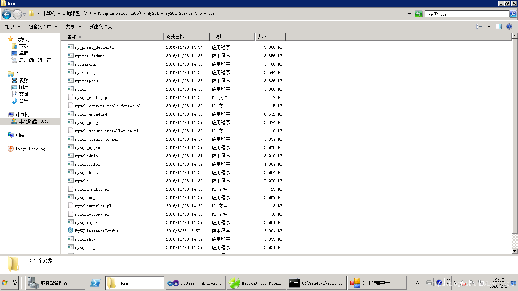Select 视频 in the library tree
Image resolution: width=518 pixels, height=291 pixels.
pos(24,80)
